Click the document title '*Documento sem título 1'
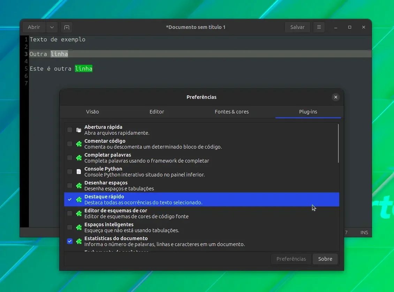This screenshot has height=292, width=394. pos(196,27)
